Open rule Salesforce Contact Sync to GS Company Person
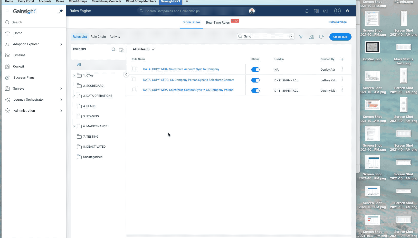Viewport: 418px width, 238px height. click(188, 90)
